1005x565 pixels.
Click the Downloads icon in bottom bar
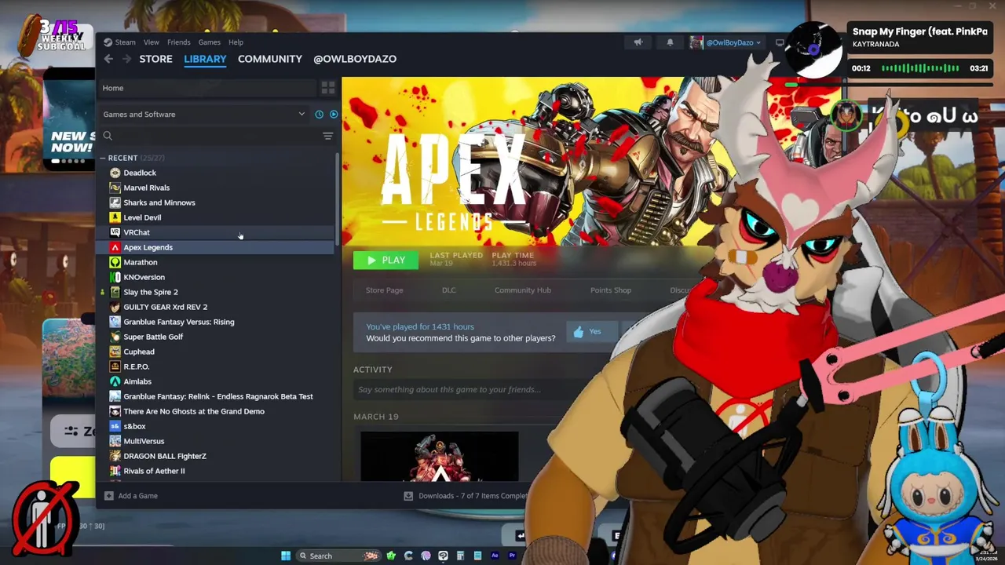pos(408,496)
